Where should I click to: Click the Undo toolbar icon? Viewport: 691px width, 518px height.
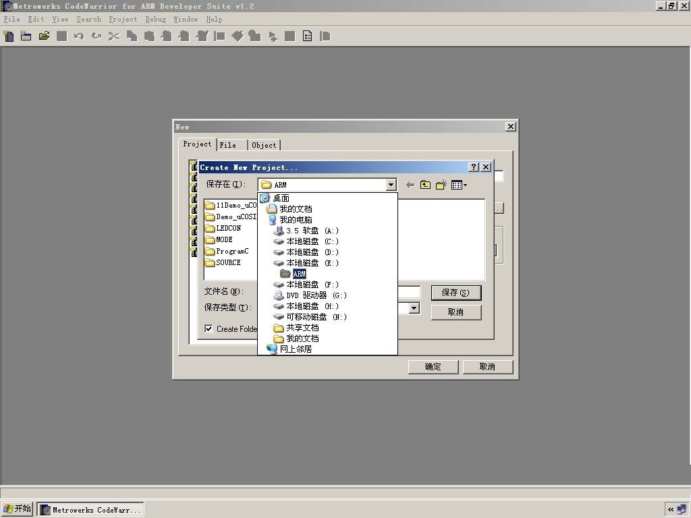79,36
